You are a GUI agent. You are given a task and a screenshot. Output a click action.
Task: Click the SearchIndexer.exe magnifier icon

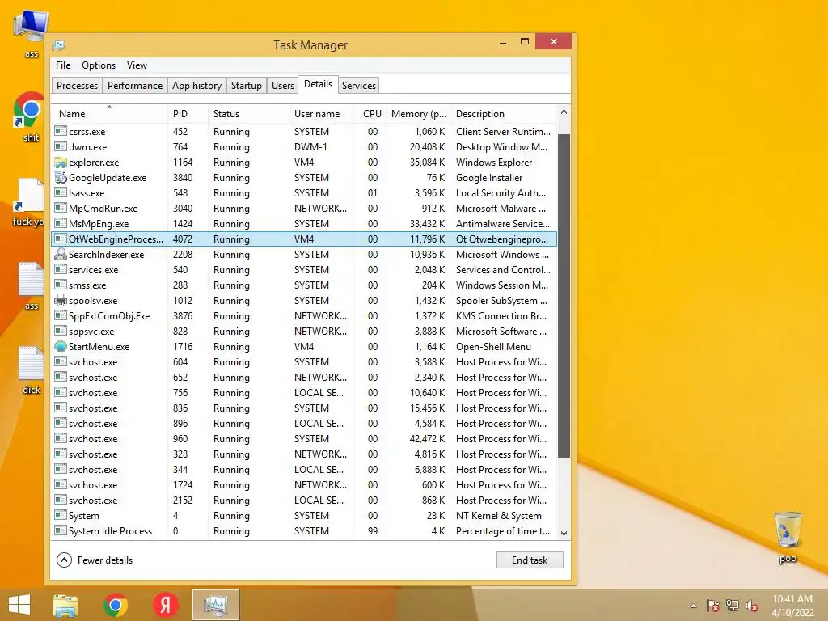click(x=61, y=254)
